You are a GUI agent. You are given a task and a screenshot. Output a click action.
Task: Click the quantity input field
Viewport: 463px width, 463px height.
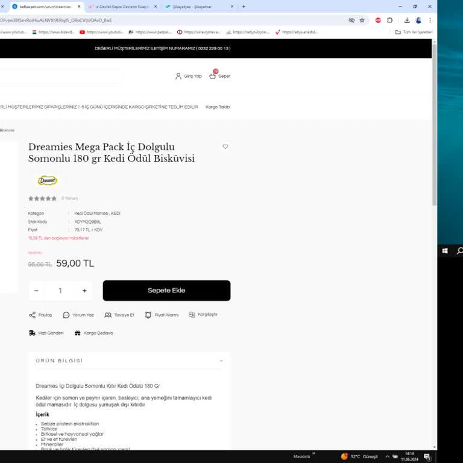(x=60, y=291)
